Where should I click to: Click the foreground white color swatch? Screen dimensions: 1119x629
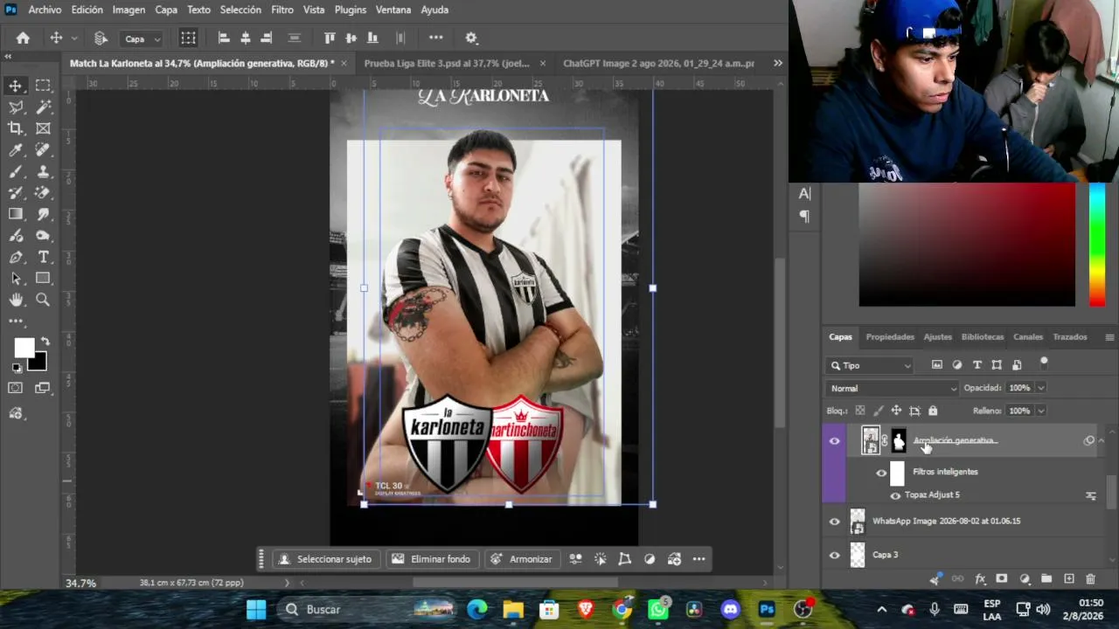(24, 348)
